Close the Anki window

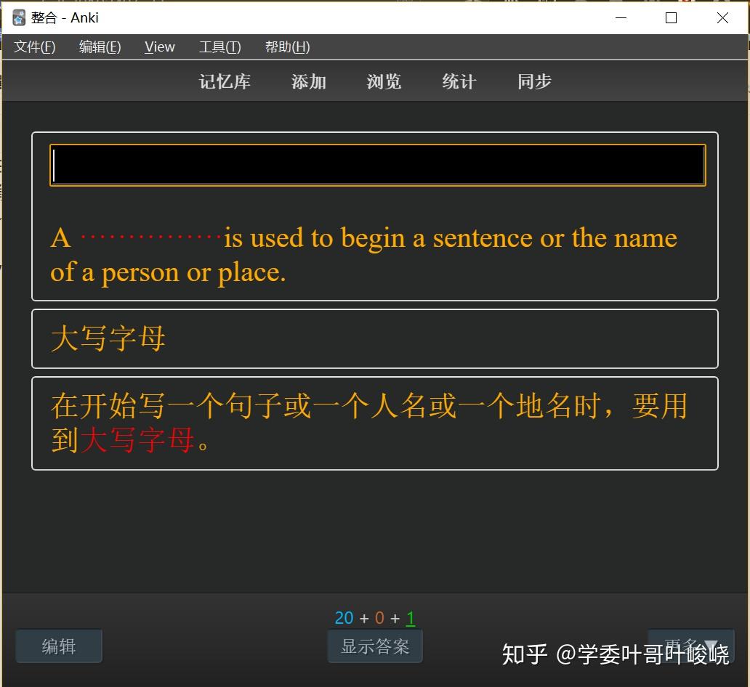[722, 17]
